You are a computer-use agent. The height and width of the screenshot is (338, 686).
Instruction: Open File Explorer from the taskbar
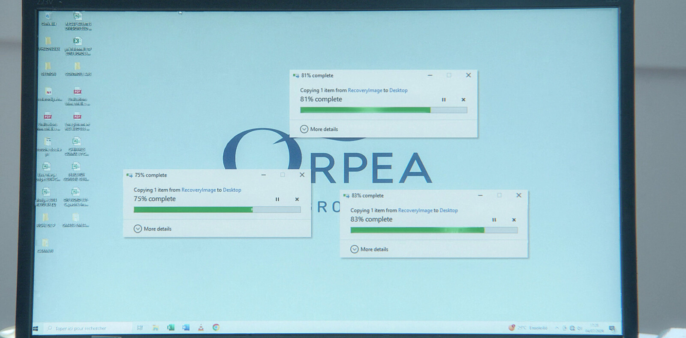point(155,328)
